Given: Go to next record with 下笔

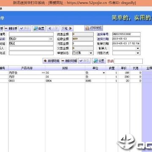Looking at the screenshot, I should [67, 29].
